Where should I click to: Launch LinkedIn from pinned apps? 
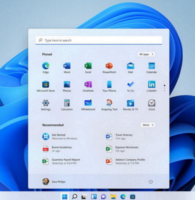pos(151,86)
